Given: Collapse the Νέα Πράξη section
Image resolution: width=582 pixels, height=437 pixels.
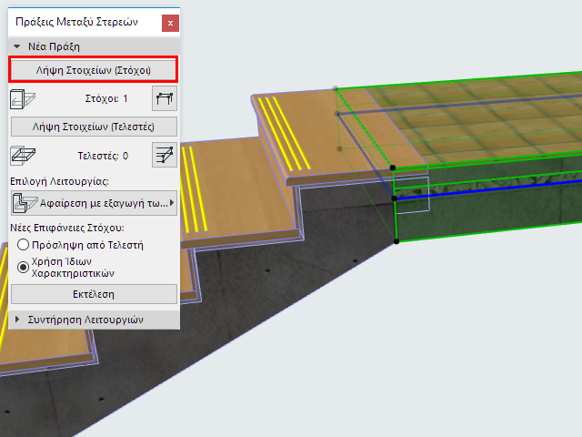Looking at the screenshot, I should click(x=16, y=46).
